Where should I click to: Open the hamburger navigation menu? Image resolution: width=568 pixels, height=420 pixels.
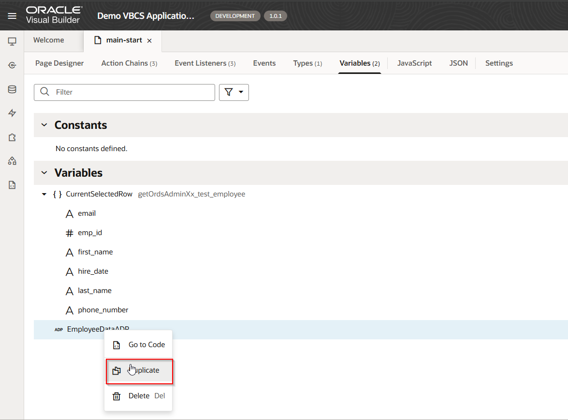[x=12, y=16]
